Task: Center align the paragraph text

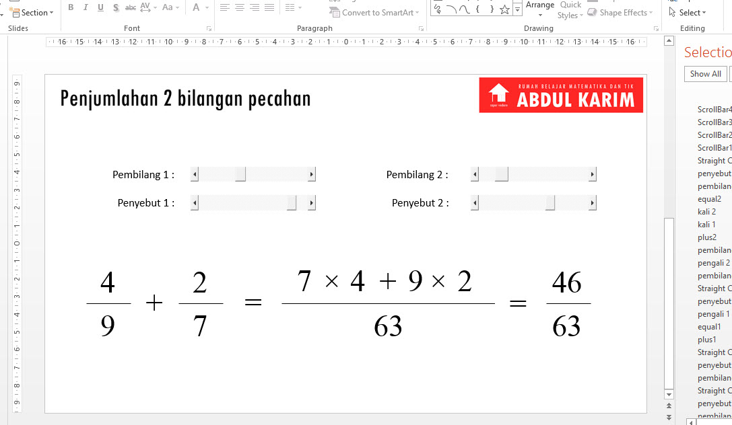Action: [240, 7]
